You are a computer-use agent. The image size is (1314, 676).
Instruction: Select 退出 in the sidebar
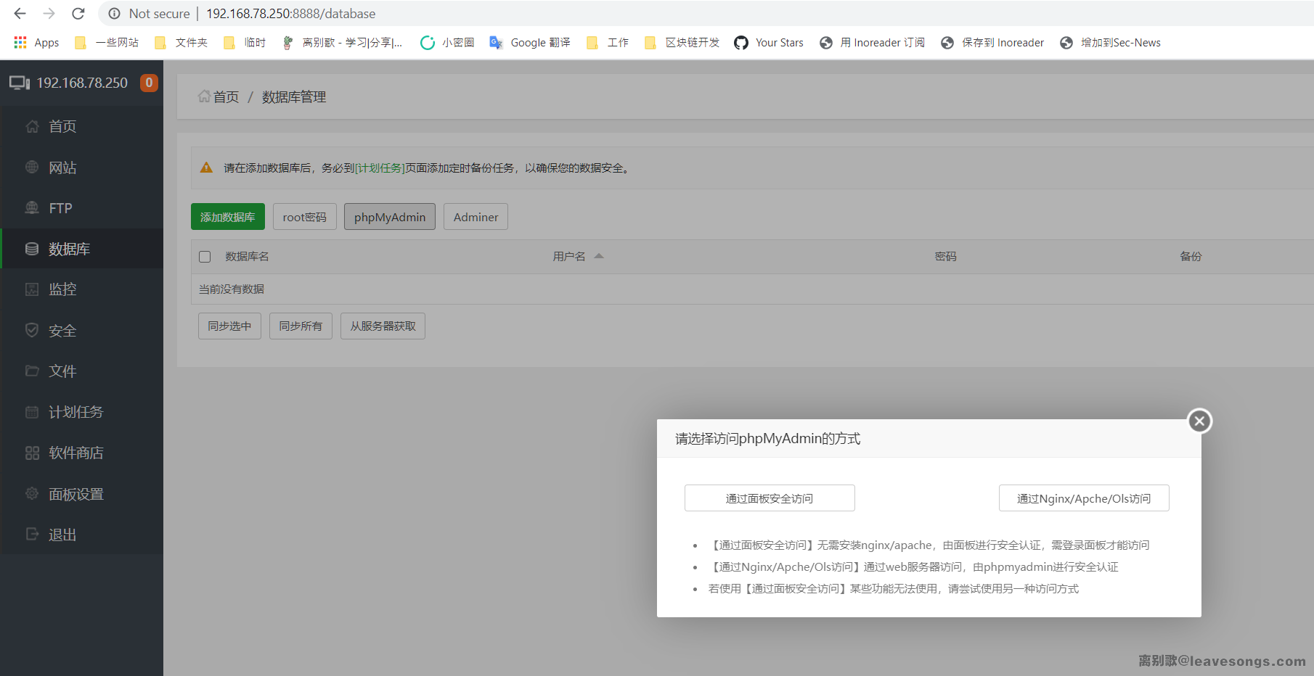(x=62, y=535)
